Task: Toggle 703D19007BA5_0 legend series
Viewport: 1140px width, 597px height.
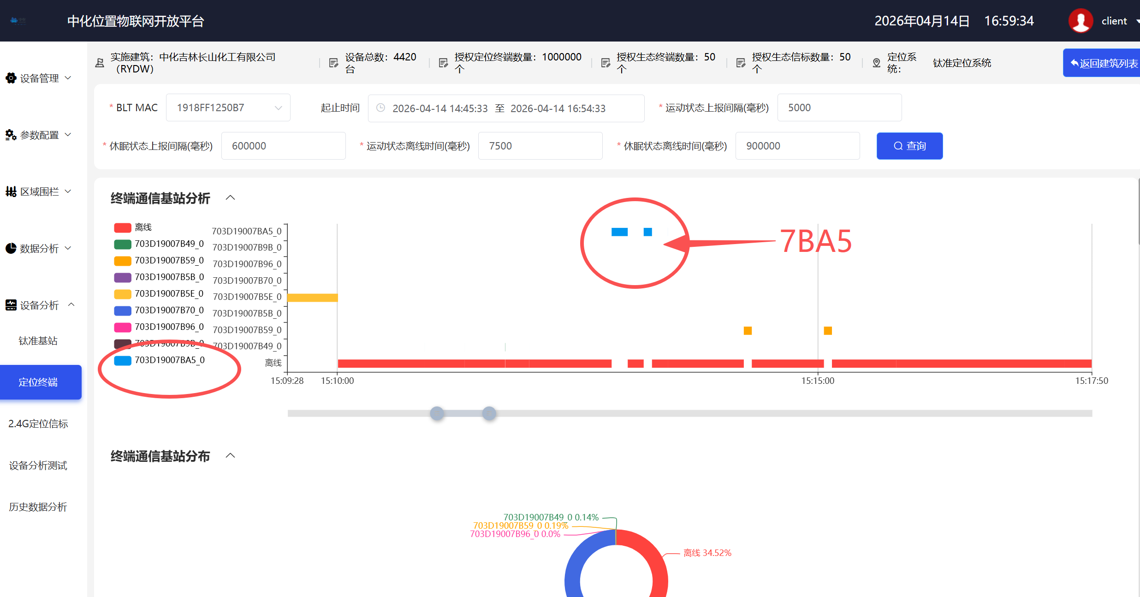Action: tap(159, 360)
